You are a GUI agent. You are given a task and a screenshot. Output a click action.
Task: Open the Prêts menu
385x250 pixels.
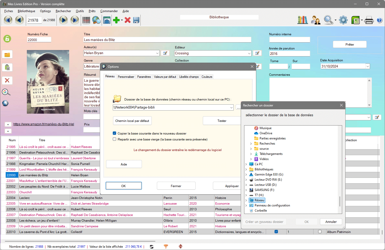click(x=92, y=11)
